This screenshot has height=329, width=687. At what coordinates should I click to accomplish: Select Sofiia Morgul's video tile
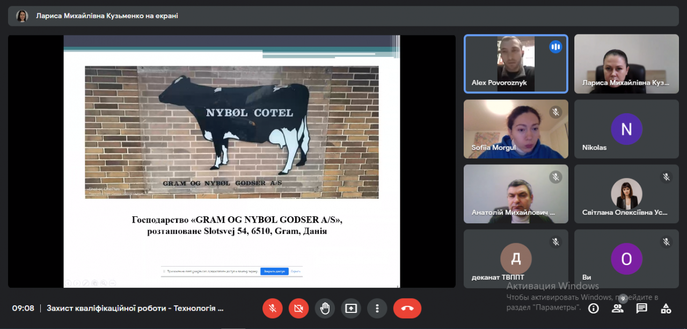[x=516, y=129]
